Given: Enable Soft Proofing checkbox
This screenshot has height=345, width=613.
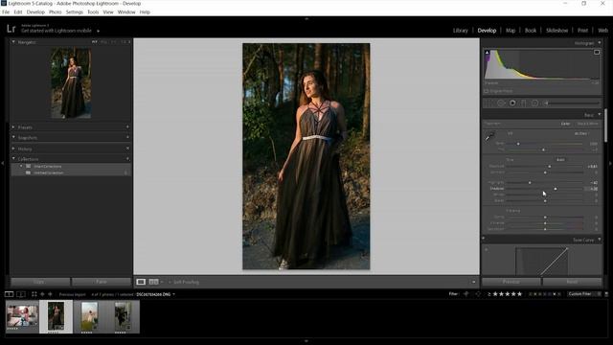Looking at the screenshot, I should click(170, 282).
